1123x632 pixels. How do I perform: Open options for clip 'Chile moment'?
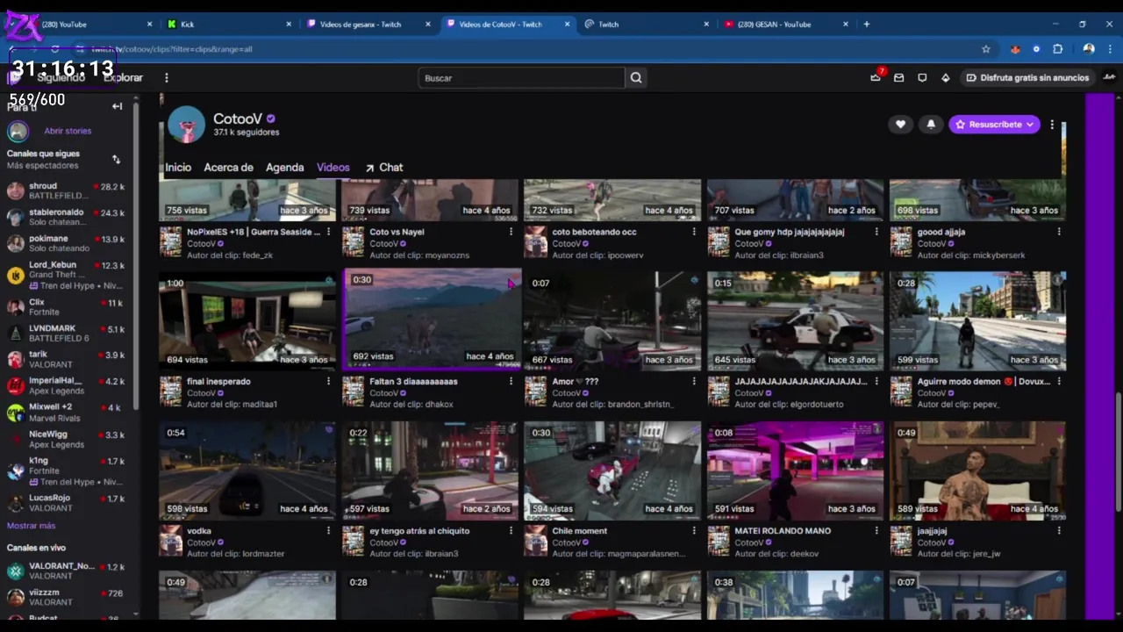(693, 530)
